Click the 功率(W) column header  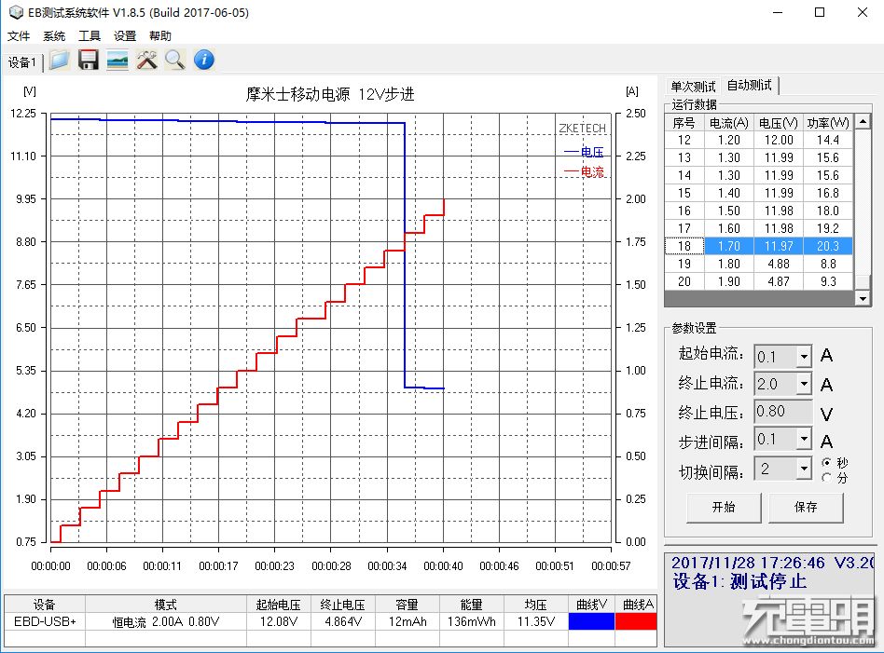pyautogui.click(x=828, y=123)
